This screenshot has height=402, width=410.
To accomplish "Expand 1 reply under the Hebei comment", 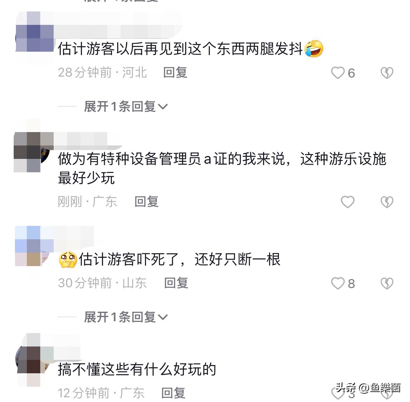I will point(125,106).
